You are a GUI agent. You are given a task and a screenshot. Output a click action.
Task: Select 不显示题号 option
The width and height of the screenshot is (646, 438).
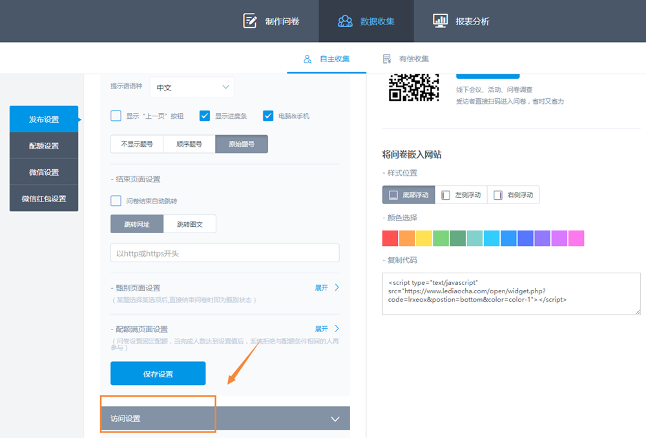click(137, 144)
